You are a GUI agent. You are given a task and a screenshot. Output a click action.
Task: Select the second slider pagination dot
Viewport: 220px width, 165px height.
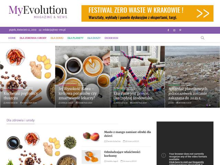(210, 105)
